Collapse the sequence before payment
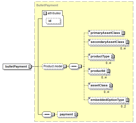This screenshot has width=136, height=123. tap(53, 114)
